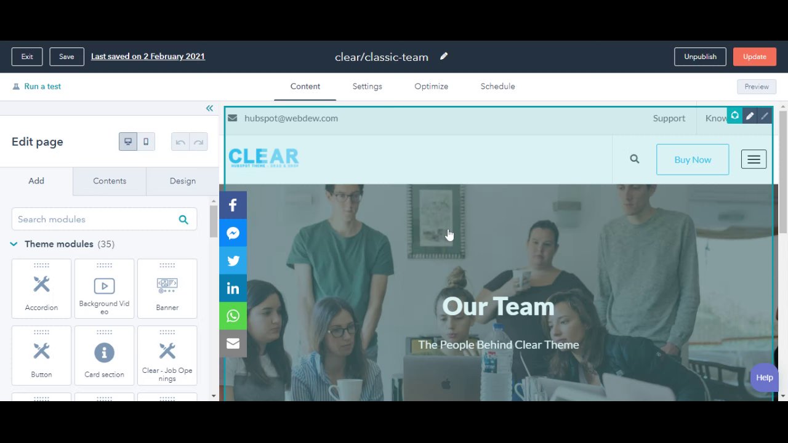Click The People Behind Clear Theme subtitle
788x443 pixels.
click(499, 345)
